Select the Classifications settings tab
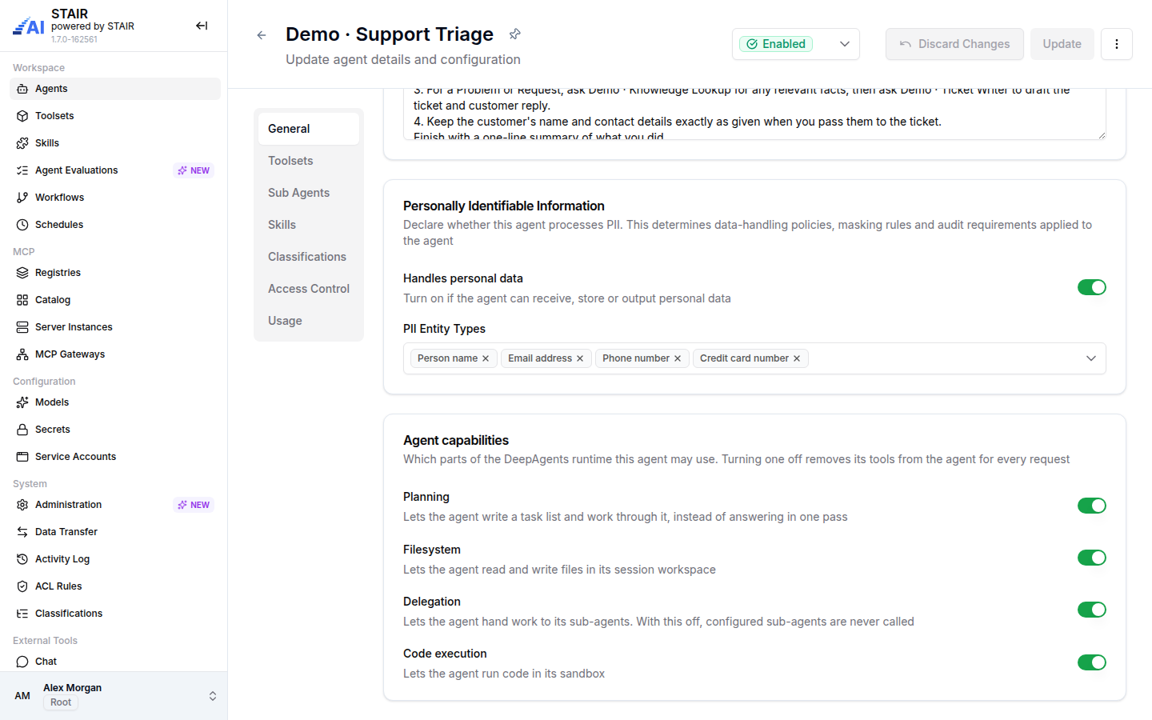 pos(309,257)
